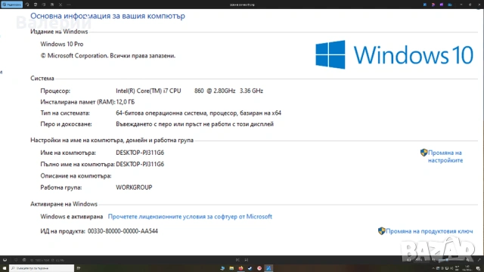Click 'DESKTOP-PJ311G6' next to 'Име на компютъра'
The height and width of the screenshot is (272, 484).
pyautogui.click(x=140, y=153)
